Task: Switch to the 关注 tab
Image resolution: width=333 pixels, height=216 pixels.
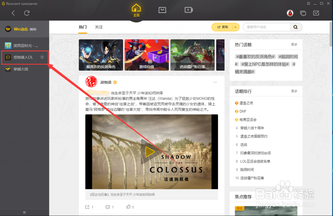Action: tap(98, 27)
